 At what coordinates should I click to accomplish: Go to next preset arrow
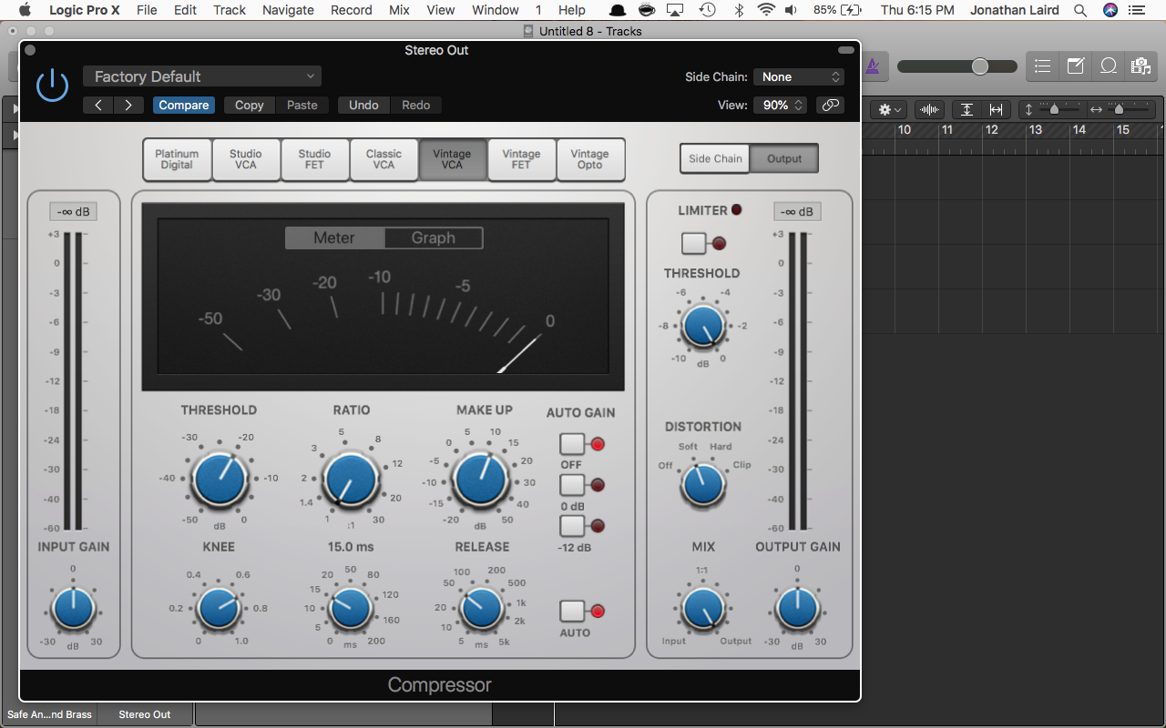(x=128, y=105)
